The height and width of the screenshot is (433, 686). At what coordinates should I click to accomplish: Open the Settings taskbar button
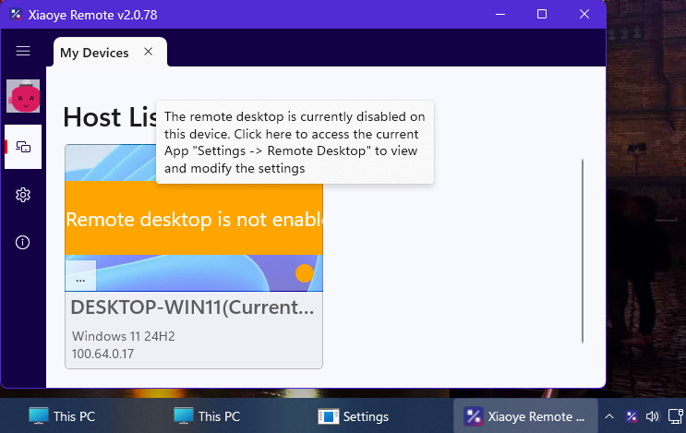pos(354,416)
